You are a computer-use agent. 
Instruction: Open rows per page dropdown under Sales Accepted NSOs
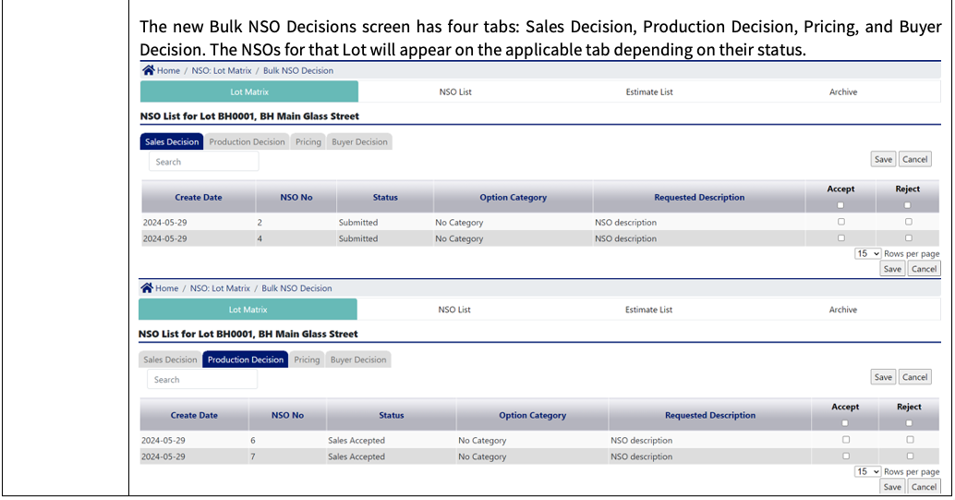pos(867,471)
